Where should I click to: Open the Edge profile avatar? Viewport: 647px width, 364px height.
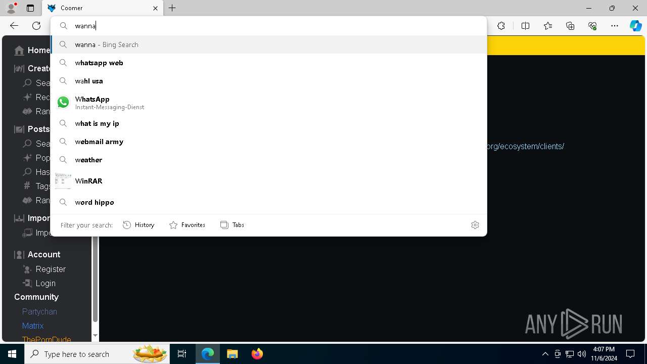pyautogui.click(x=11, y=8)
